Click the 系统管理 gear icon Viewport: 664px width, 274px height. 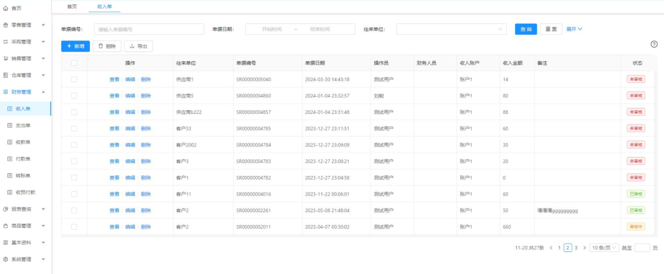[6, 259]
